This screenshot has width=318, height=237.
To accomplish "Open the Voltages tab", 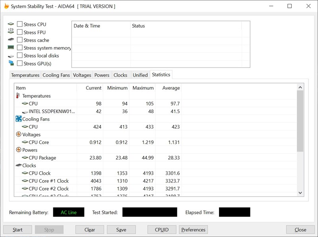I will coord(82,75).
